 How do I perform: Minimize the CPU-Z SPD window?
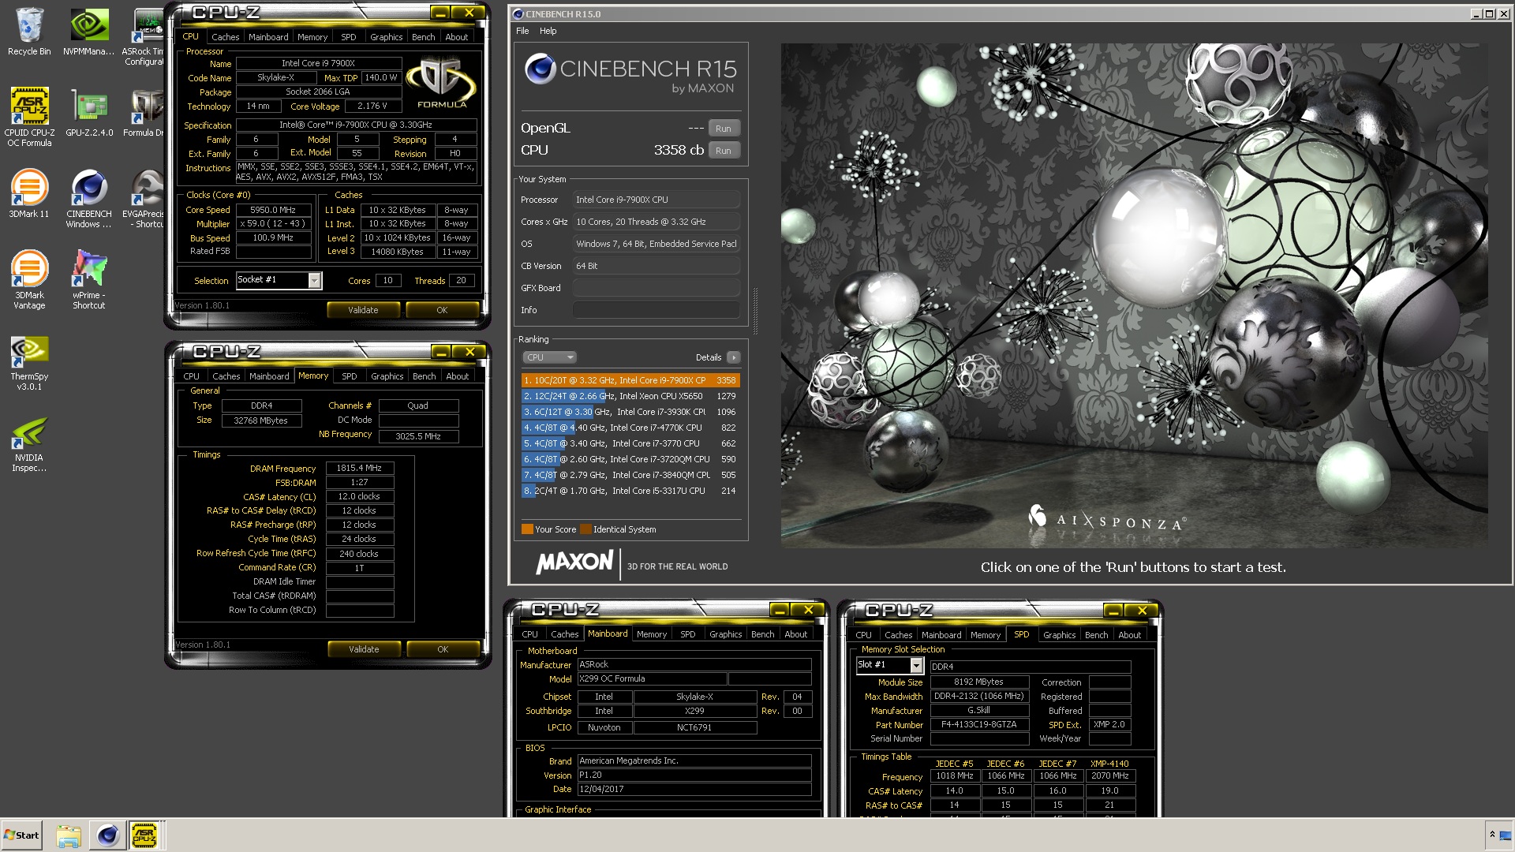1113,611
